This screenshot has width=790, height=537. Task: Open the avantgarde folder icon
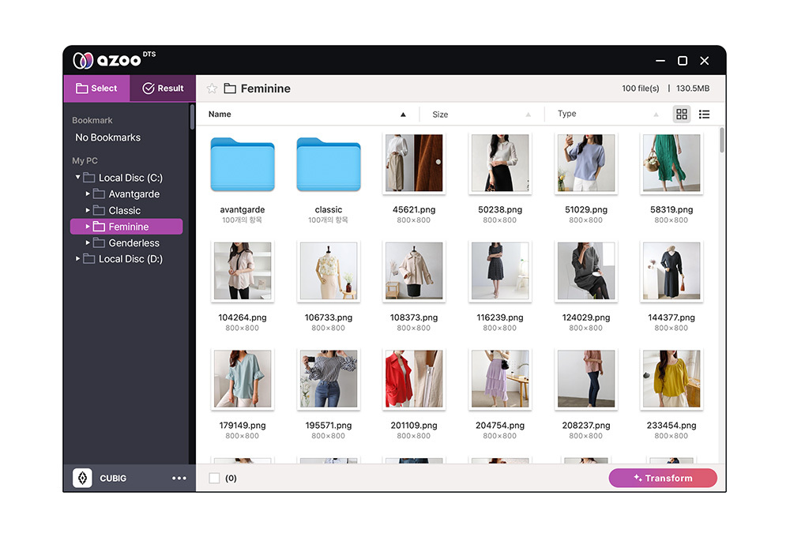[242, 165]
